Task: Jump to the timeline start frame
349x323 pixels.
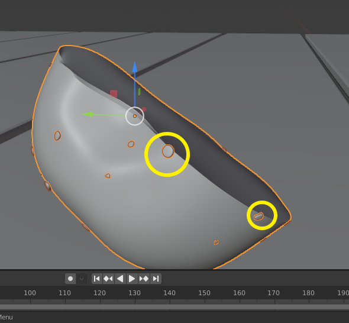Action: [97, 279]
